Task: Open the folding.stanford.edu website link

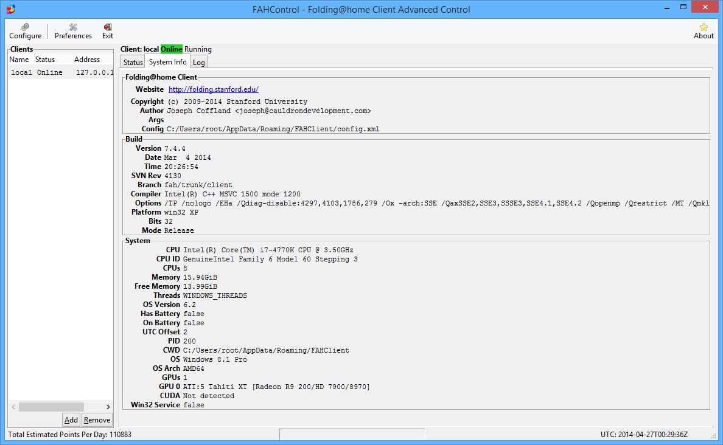Action: point(214,89)
